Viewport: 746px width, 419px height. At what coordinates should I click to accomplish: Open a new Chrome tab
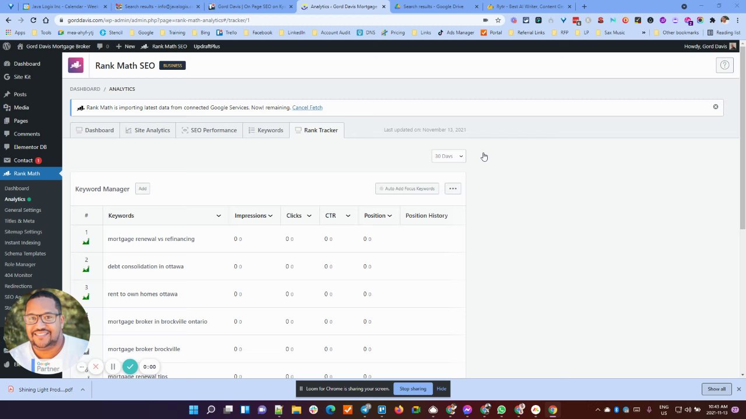pyautogui.click(x=584, y=6)
